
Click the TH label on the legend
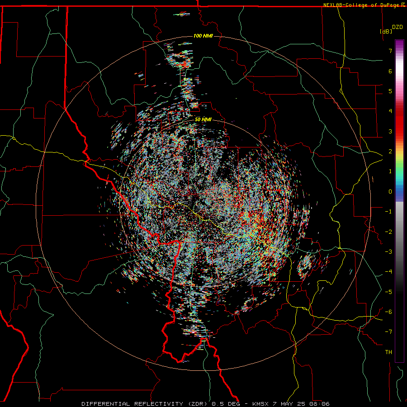[388, 352]
